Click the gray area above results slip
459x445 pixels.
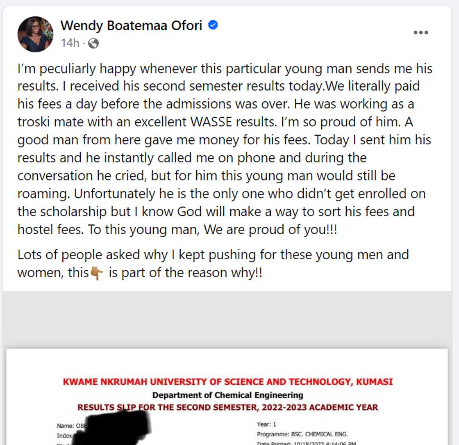tap(227, 320)
